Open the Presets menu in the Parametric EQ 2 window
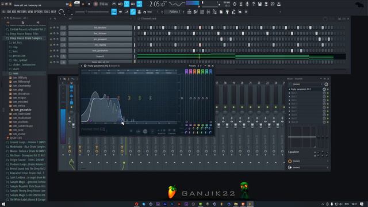This screenshot has height=207, width=368. [192, 66]
